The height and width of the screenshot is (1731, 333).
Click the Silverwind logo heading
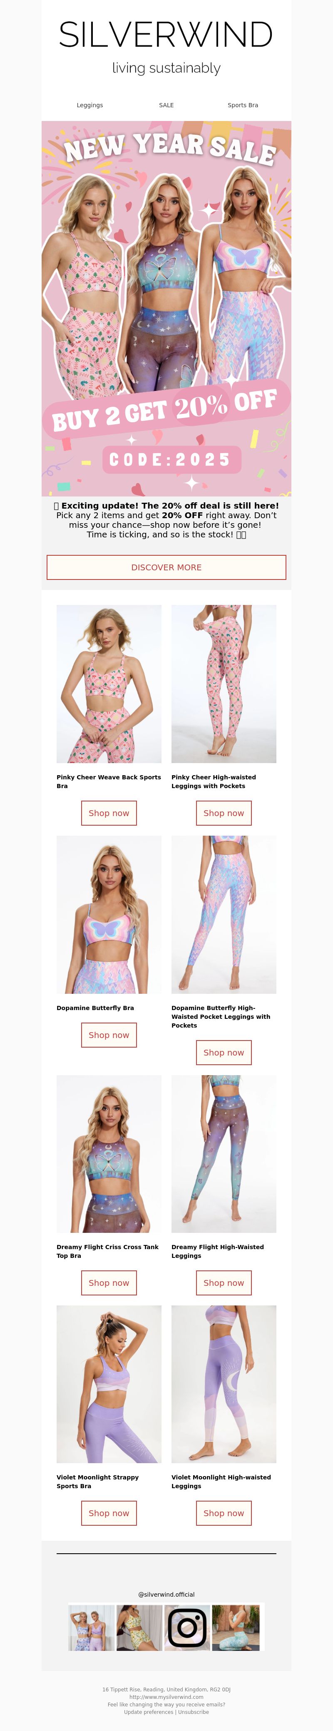pos(166,34)
